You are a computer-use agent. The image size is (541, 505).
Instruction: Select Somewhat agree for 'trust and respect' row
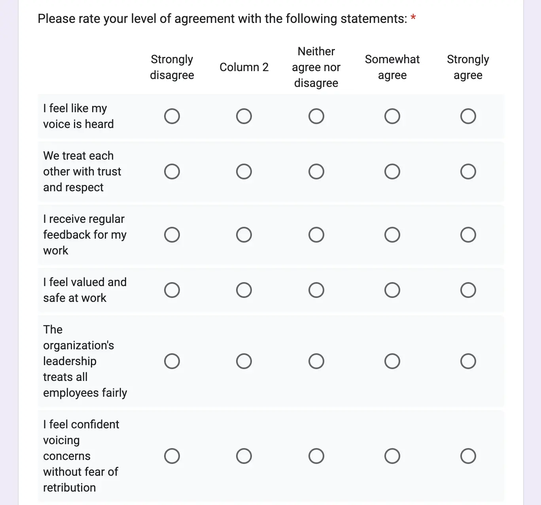[392, 171]
